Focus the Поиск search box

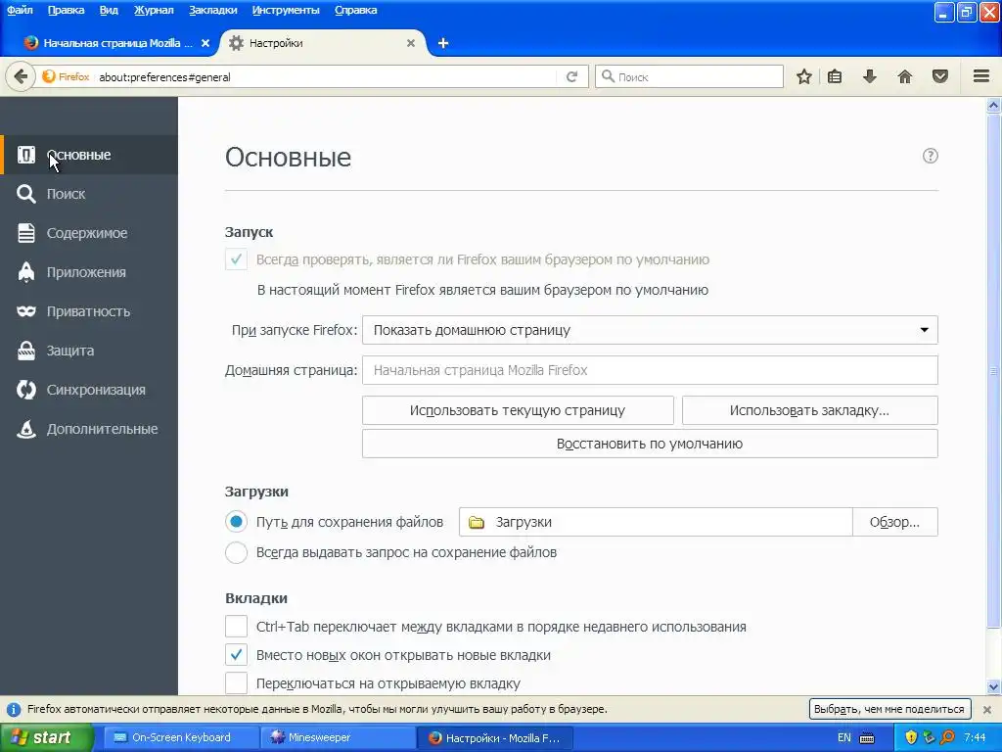click(x=690, y=76)
